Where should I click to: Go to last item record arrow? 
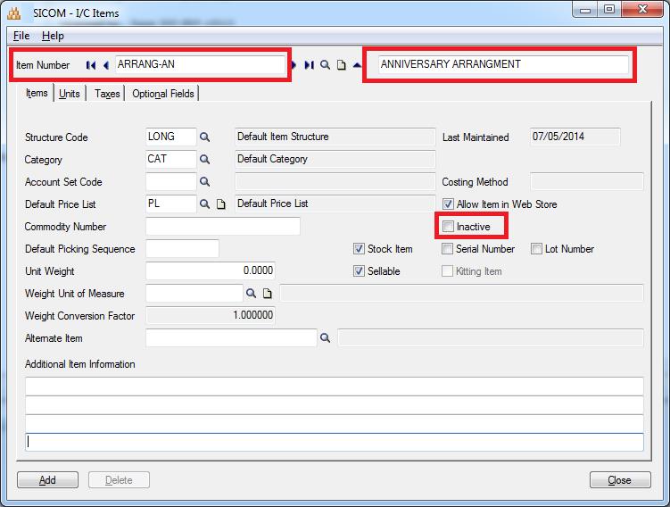tap(310, 65)
